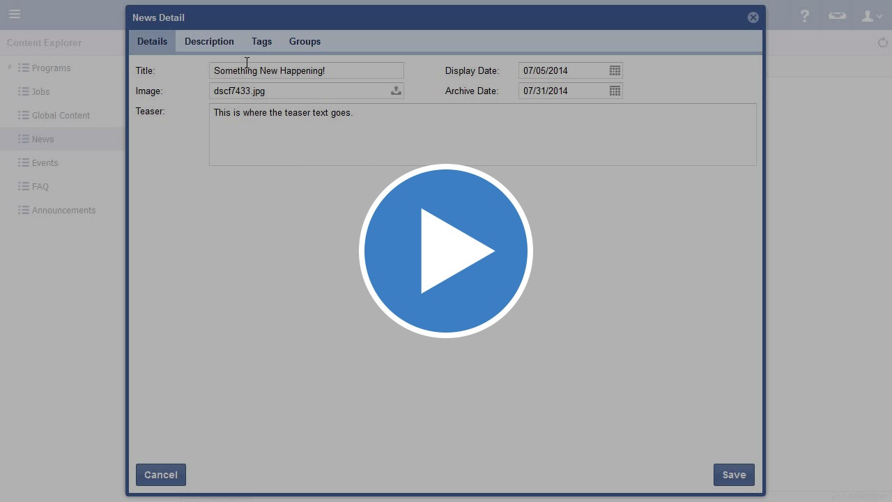Open the Display Date calendar picker

click(615, 70)
